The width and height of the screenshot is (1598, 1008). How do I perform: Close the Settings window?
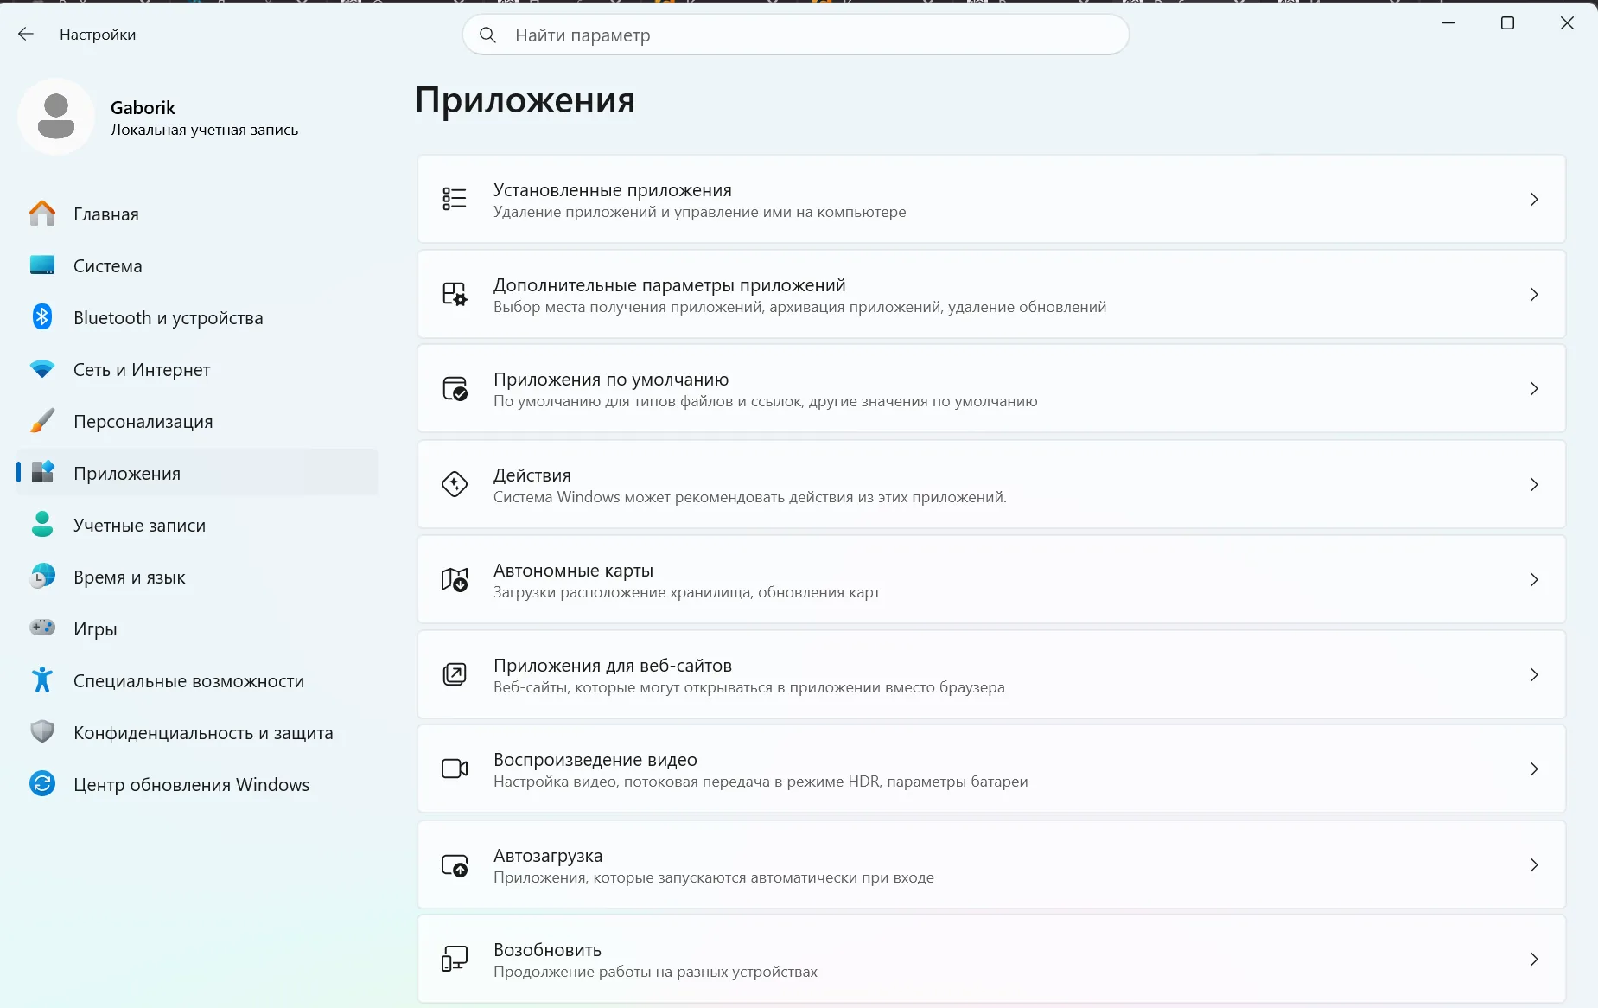point(1567,23)
